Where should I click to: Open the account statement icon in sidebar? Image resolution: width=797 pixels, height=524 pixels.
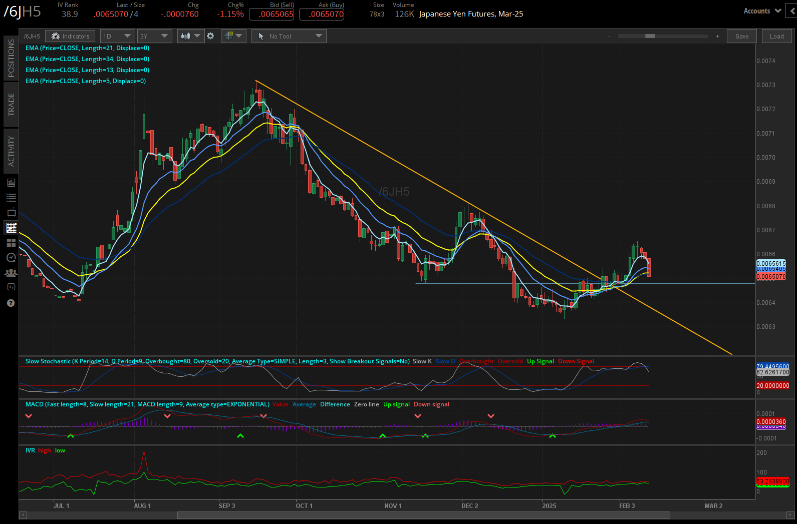click(11, 183)
